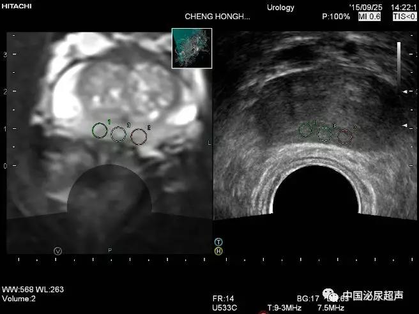Click the P marker below MRI image
The image size is (419, 314).
[110, 250]
